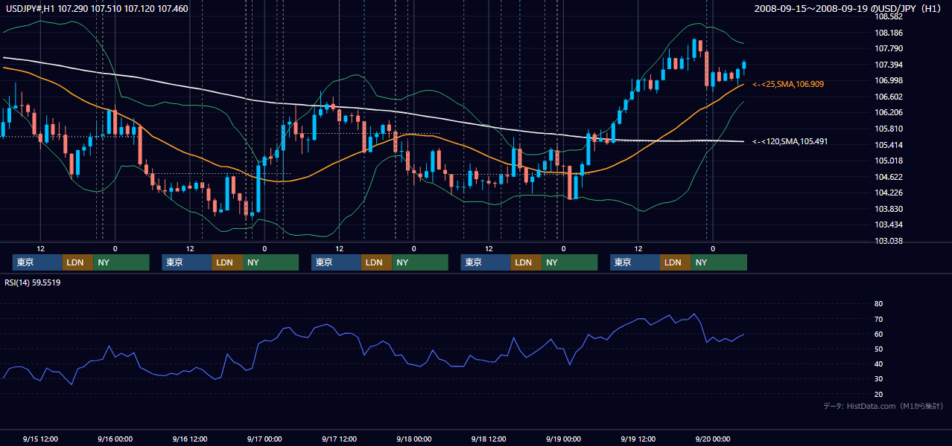Click RSI scale level 60

[x=878, y=334]
